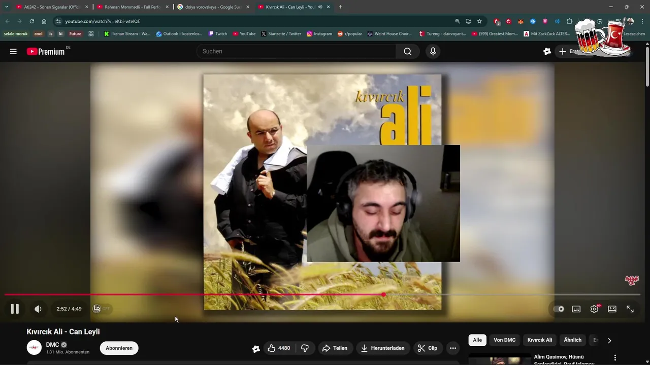
Task: Open a new browser tab
Action: pyautogui.click(x=340, y=7)
